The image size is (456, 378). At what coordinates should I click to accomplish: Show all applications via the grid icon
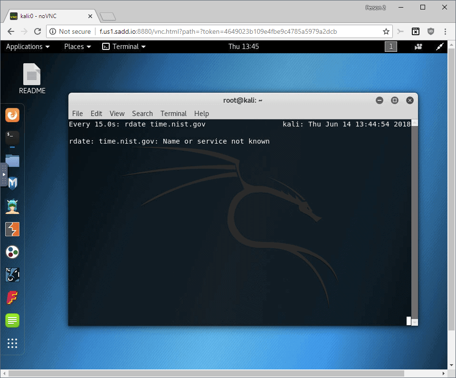(x=12, y=343)
